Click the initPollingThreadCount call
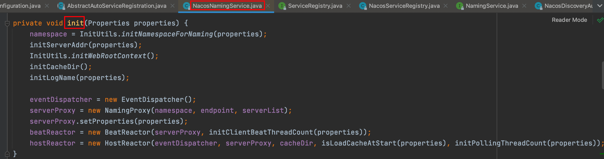 [501, 143]
